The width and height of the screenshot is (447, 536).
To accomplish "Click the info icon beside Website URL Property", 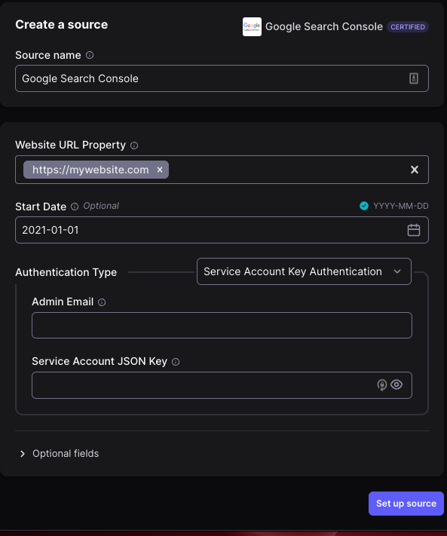I will pyautogui.click(x=134, y=145).
